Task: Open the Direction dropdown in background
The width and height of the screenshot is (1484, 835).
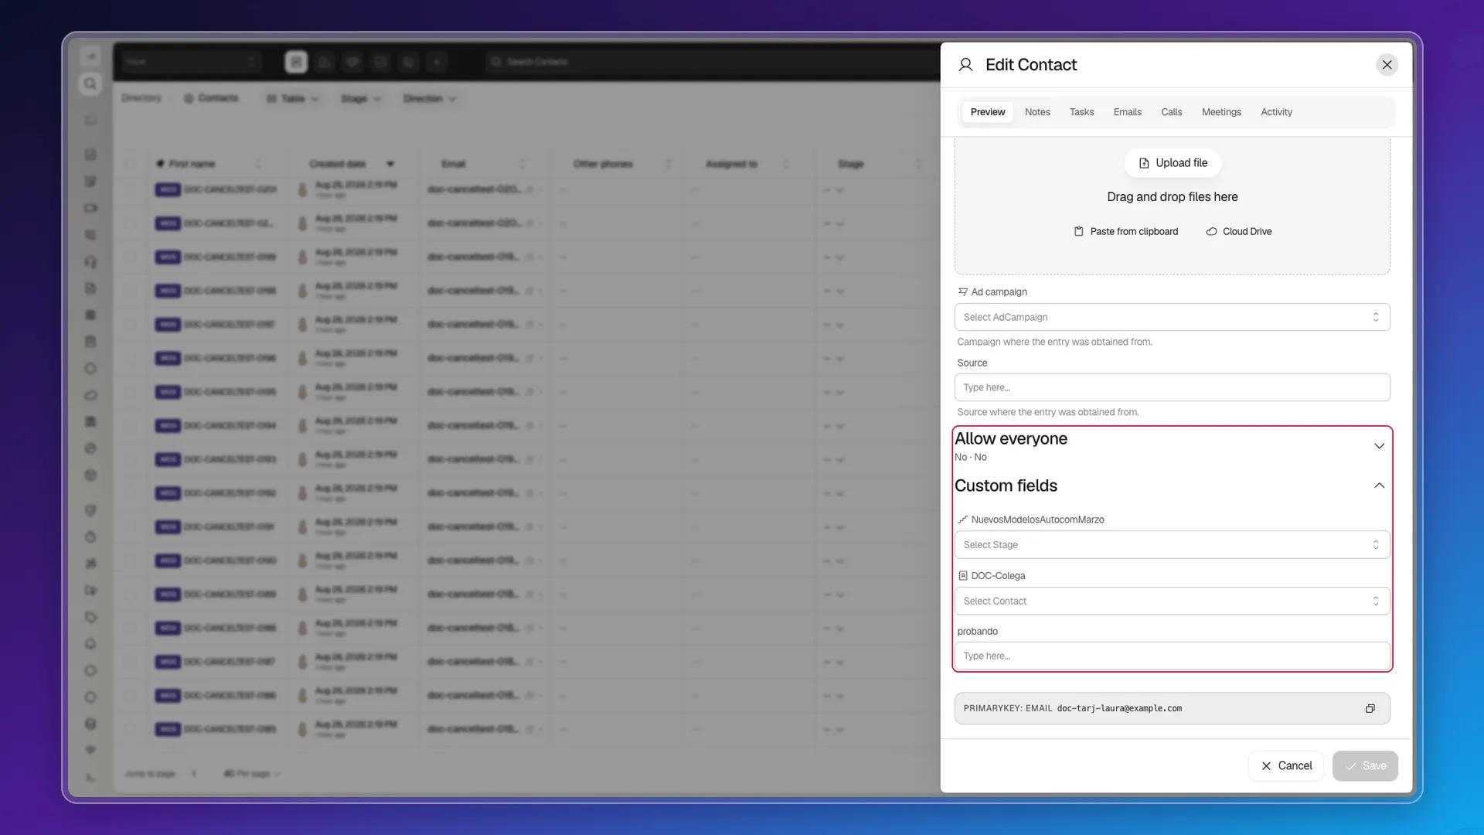Action: point(430,99)
